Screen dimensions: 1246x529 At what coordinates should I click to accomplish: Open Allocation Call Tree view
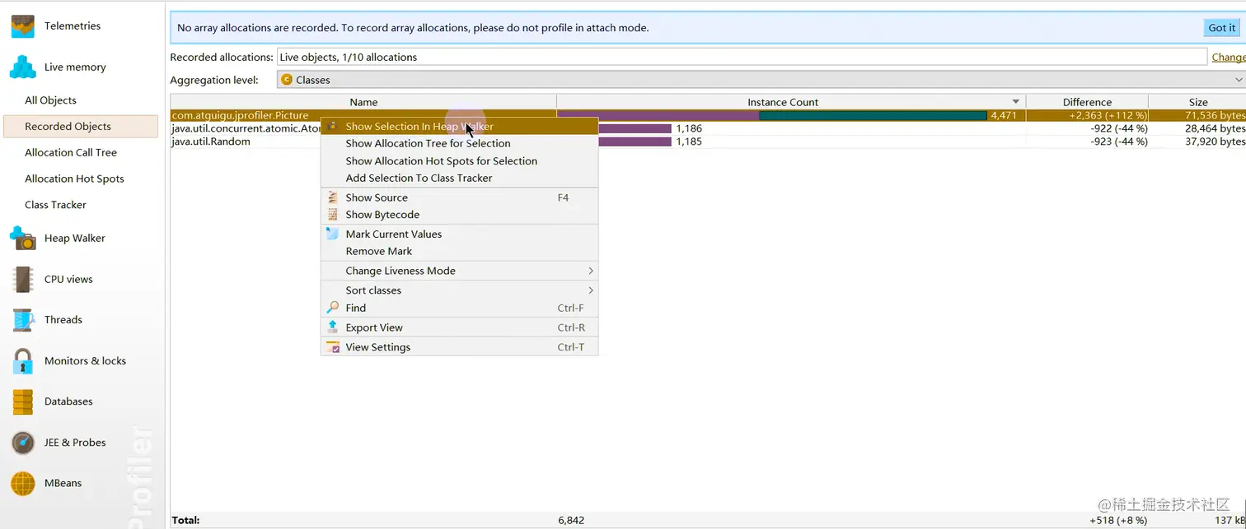click(71, 153)
